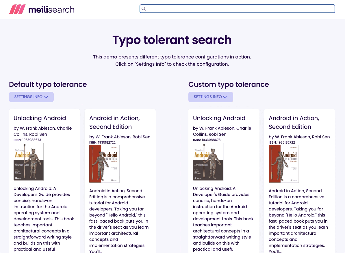This screenshot has width=345, height=253.
Task: Click ISBN 1935182722 in Default column
Action: tap(102, 142)
